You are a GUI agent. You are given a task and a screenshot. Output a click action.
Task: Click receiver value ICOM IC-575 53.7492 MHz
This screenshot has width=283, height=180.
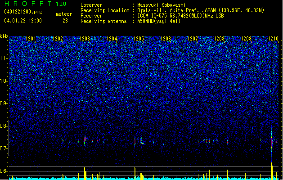coord(180,16)
